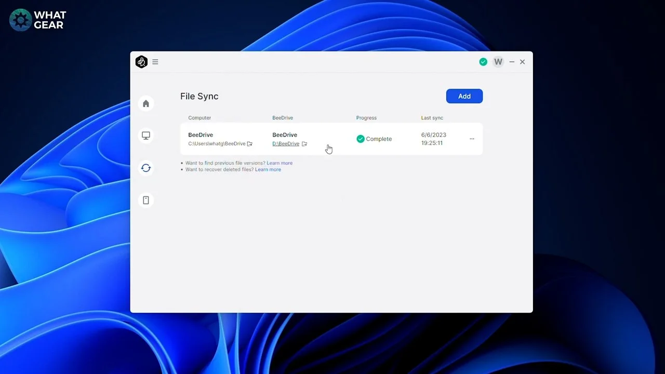Click the Progress column header

click(x=366, y=118)
